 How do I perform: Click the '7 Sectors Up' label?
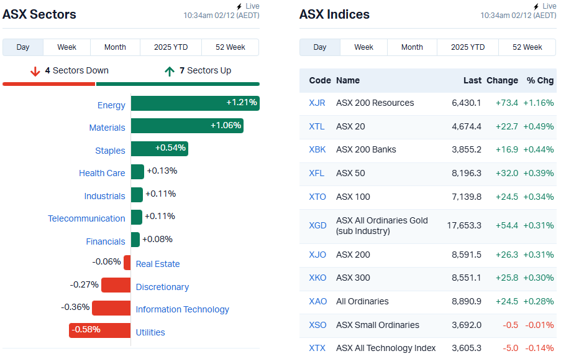206,70
